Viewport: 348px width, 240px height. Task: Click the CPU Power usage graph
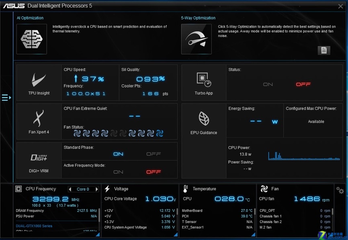304,156
